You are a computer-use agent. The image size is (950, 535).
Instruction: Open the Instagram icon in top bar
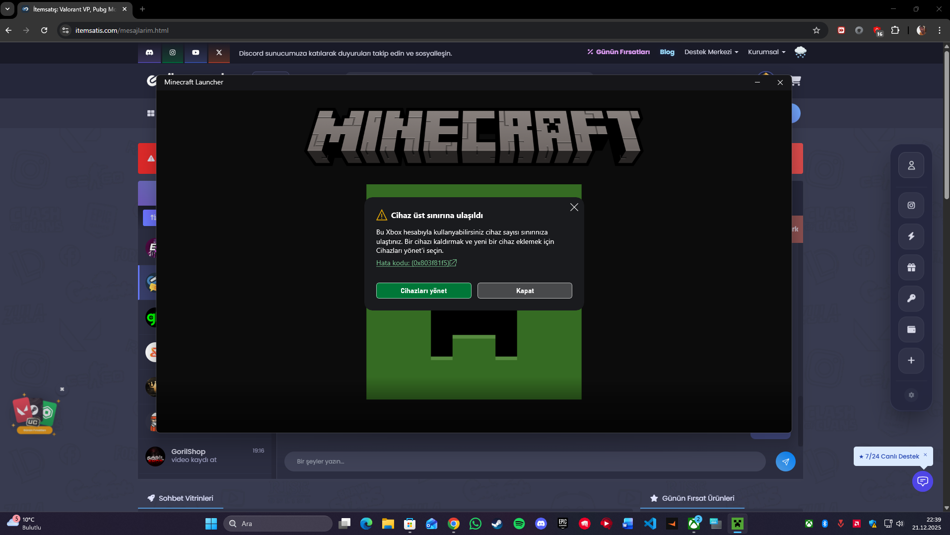(x=173, y=53)
